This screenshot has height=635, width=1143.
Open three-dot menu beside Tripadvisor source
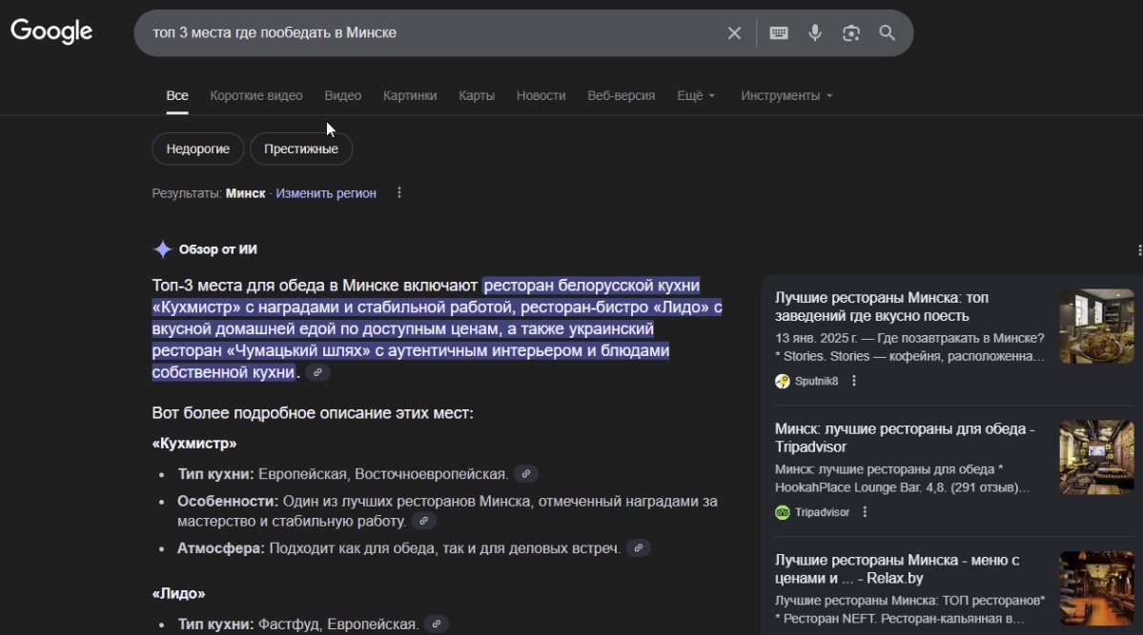pyautogui.click(x=865, y=512)
